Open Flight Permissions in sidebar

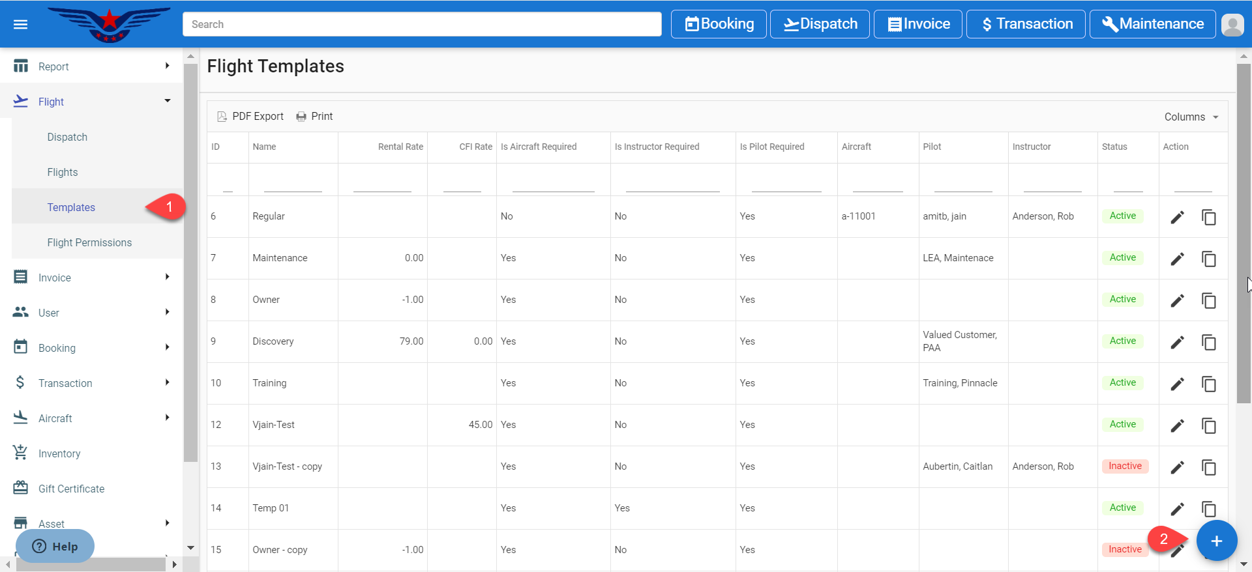click(89, 242)
